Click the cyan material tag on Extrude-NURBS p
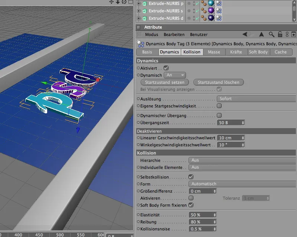Image resolution: width=297 pixels, height=237 pixels. point(211,3)
